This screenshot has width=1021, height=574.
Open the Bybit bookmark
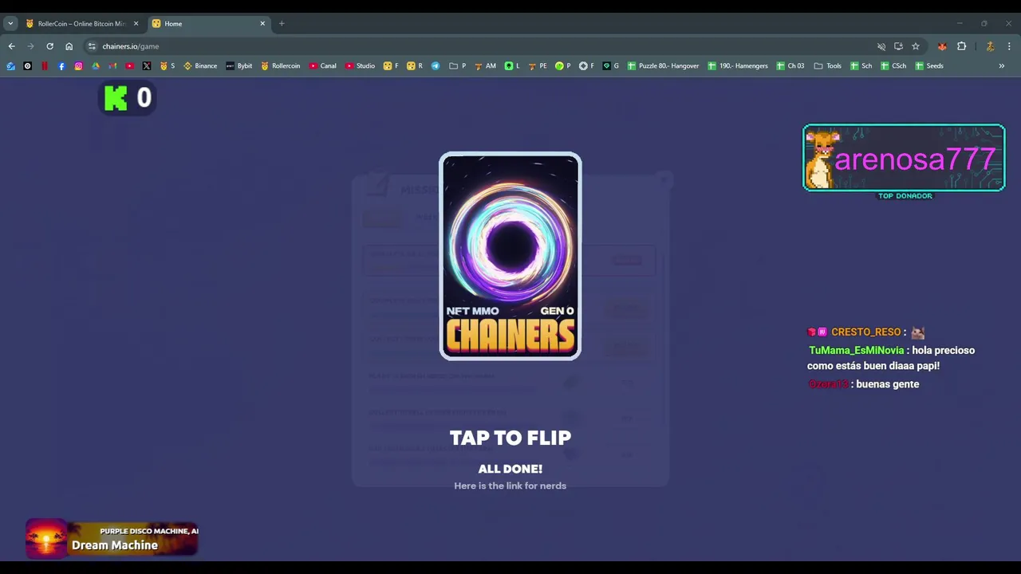point(238,66)
